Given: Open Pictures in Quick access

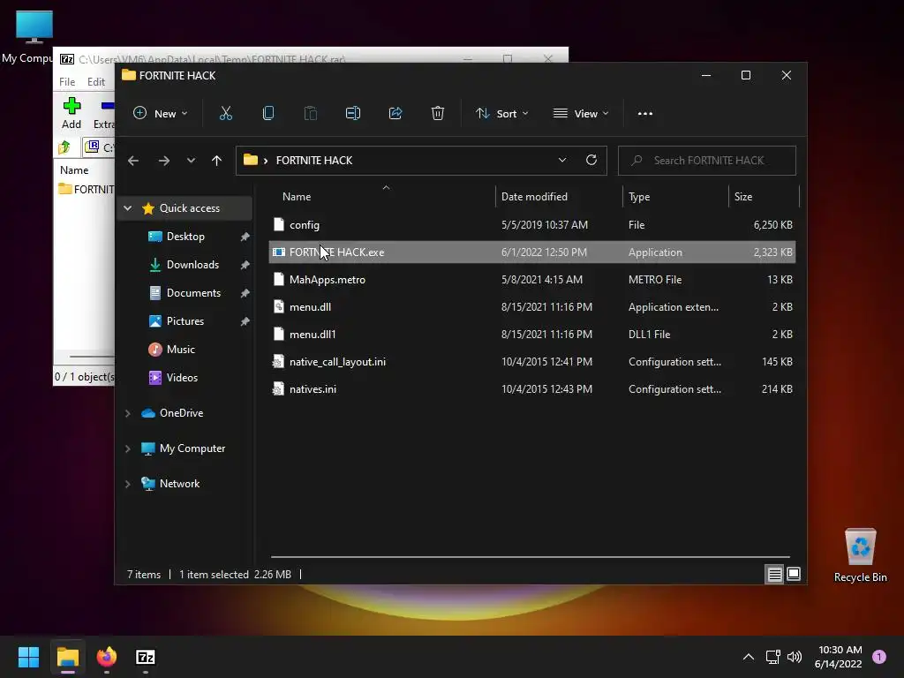Looking at the screenshot, I should (x=185, y=321).
